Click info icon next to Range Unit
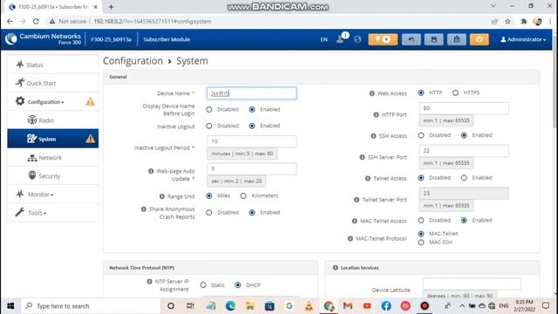 pyautogui.click(x=162, y=196)
